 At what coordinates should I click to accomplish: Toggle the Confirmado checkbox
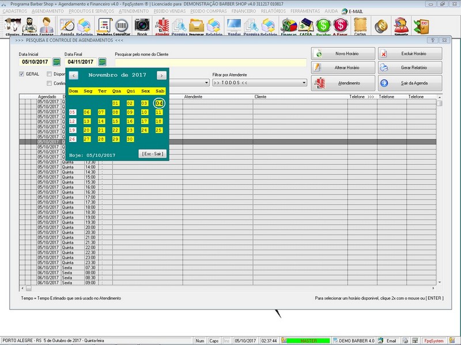pos(50,83)
